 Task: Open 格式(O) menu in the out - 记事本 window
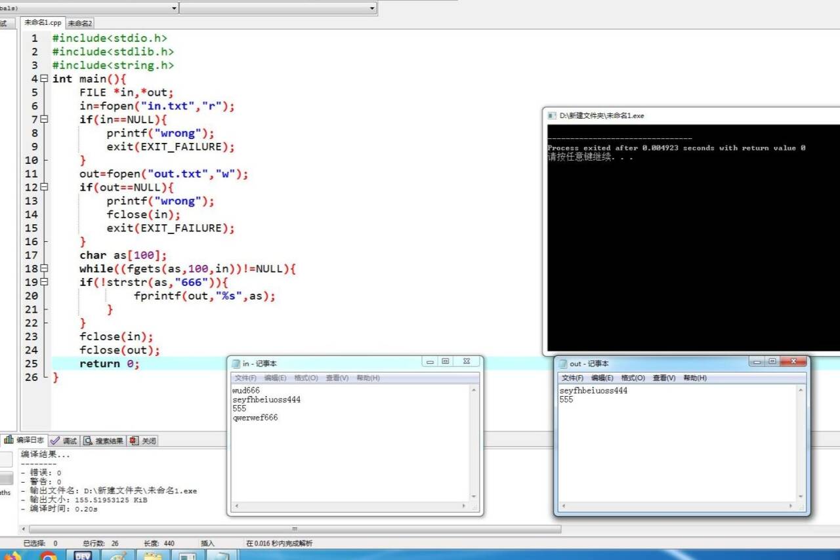coord(633,378)
